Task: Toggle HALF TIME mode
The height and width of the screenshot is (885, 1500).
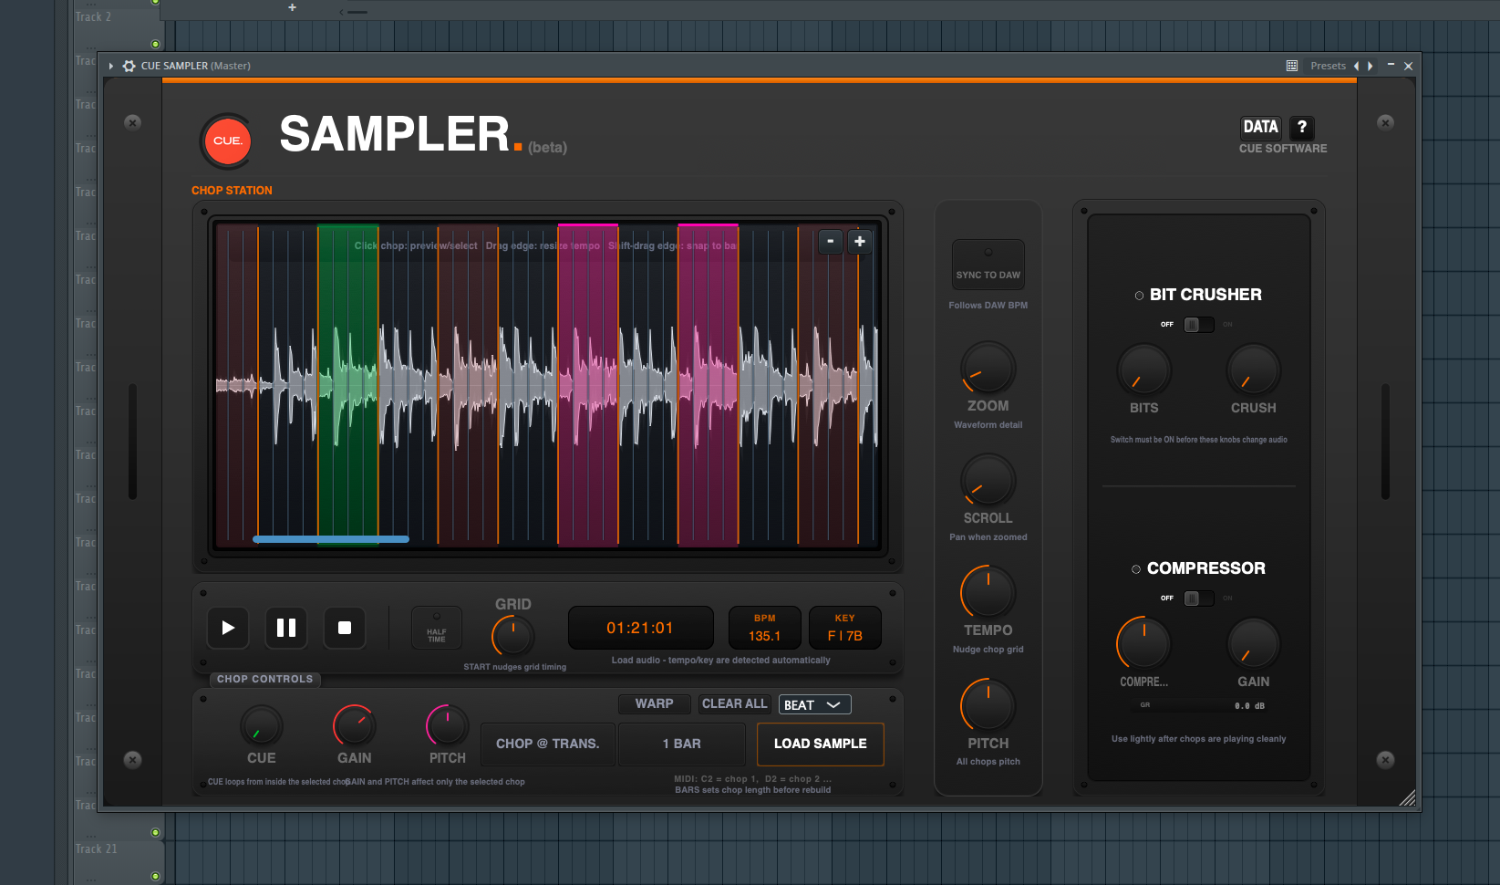Action: [x=437, y=628]
